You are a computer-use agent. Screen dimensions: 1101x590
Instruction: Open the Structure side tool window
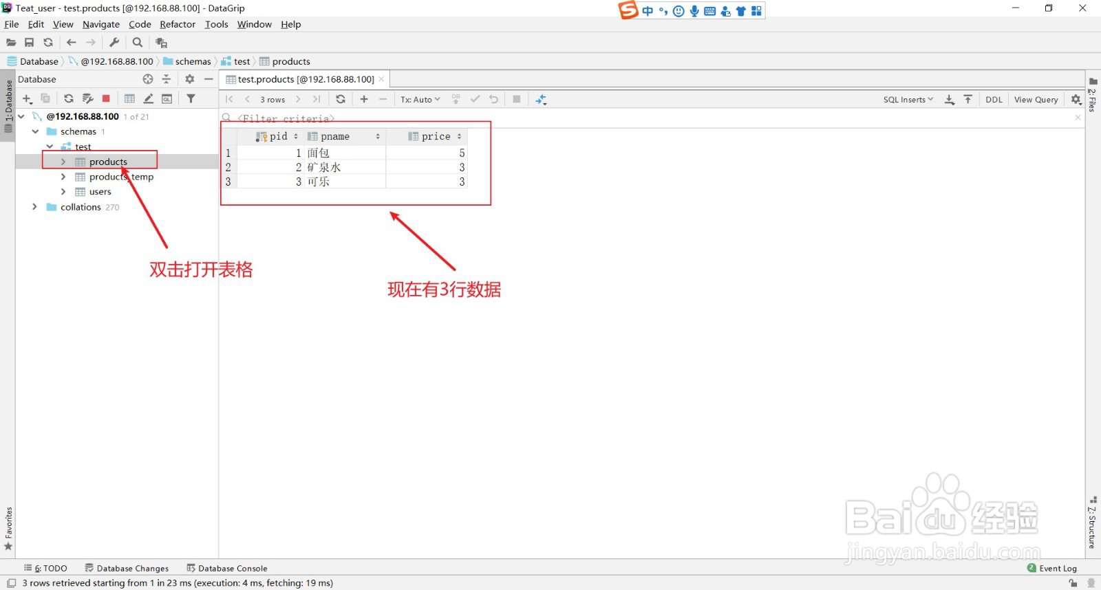point(1093,523)
